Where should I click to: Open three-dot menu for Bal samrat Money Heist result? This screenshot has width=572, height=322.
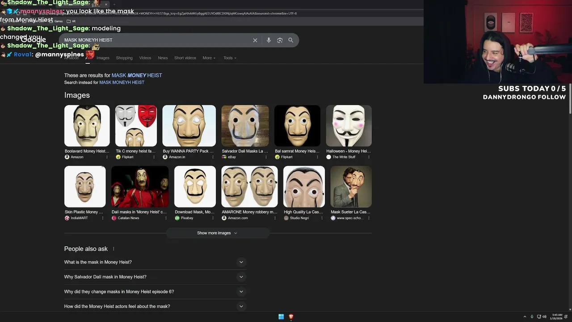pyautogui.click(x=319, y=157)
